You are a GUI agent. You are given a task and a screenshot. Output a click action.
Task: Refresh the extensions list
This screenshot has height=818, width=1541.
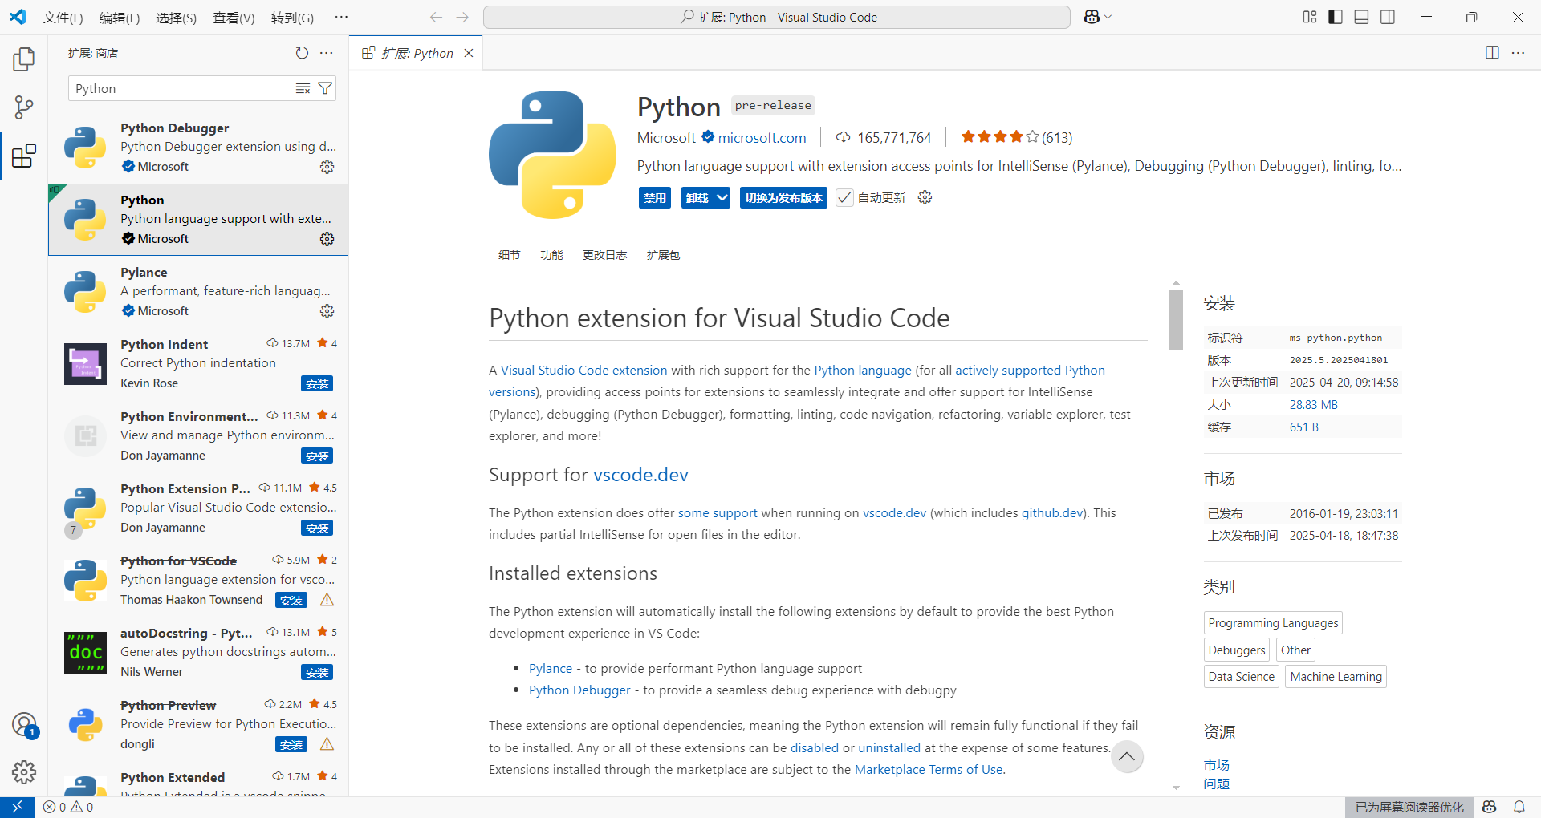point(302,52)
